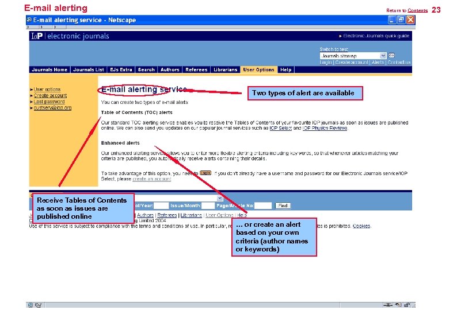457x310 pixels.
Task: Open the Cookies link in the footer
Action: point(361,226)
